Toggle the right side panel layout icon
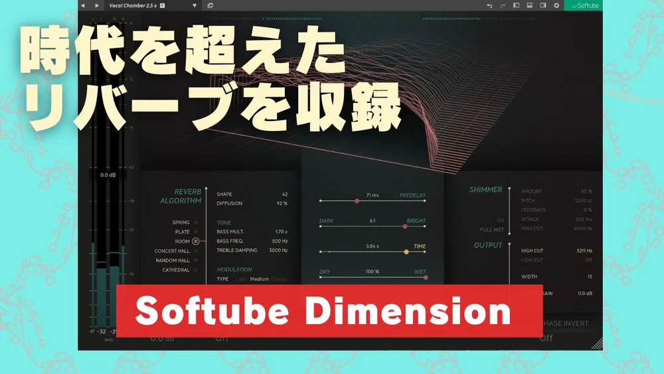Image resolution: width=664 pixels, height=374 pixels. (542, 5)
